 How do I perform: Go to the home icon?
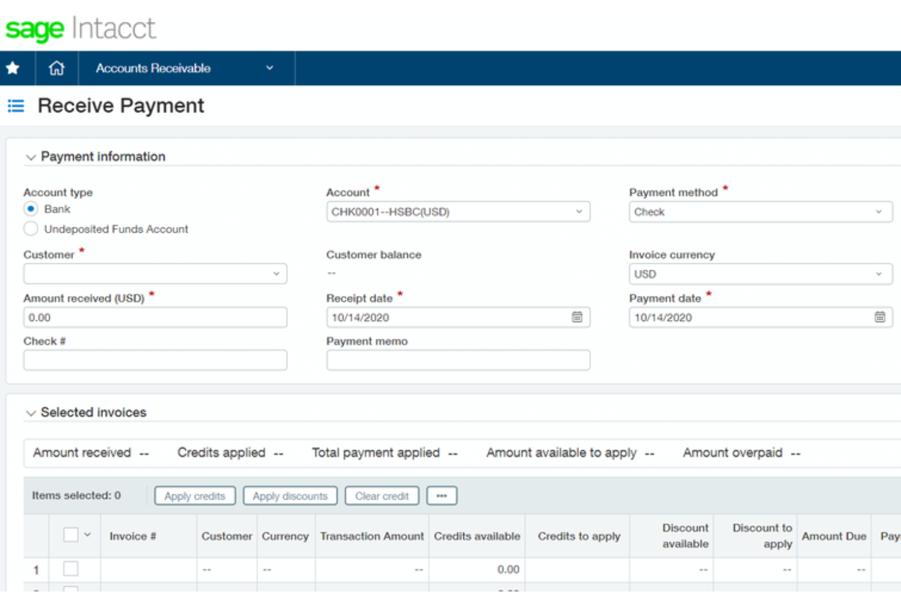pyautogui.click(x=57, y=68)
